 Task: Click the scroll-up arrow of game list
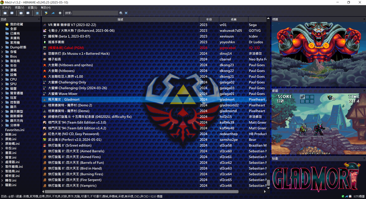[x=268, y=18]
